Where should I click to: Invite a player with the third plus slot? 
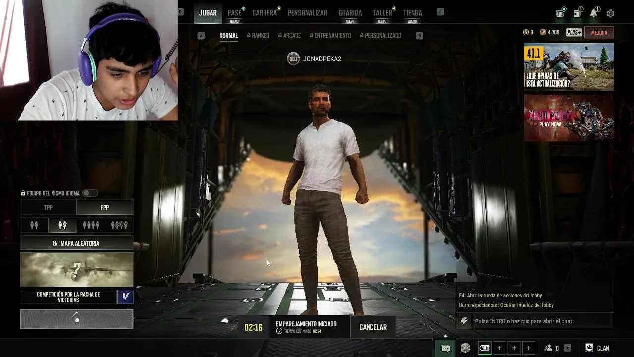click(x=528, y=348)
